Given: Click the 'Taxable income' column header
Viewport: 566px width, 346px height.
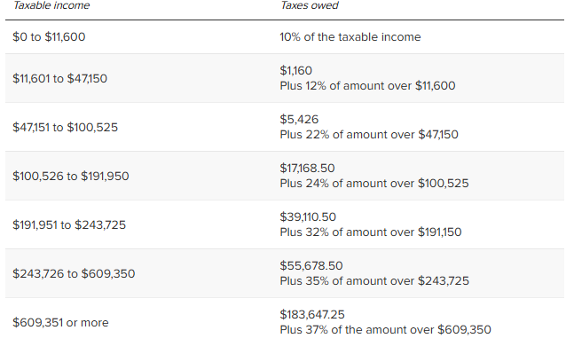Looking at the screenshot, I should pos(51,5).
